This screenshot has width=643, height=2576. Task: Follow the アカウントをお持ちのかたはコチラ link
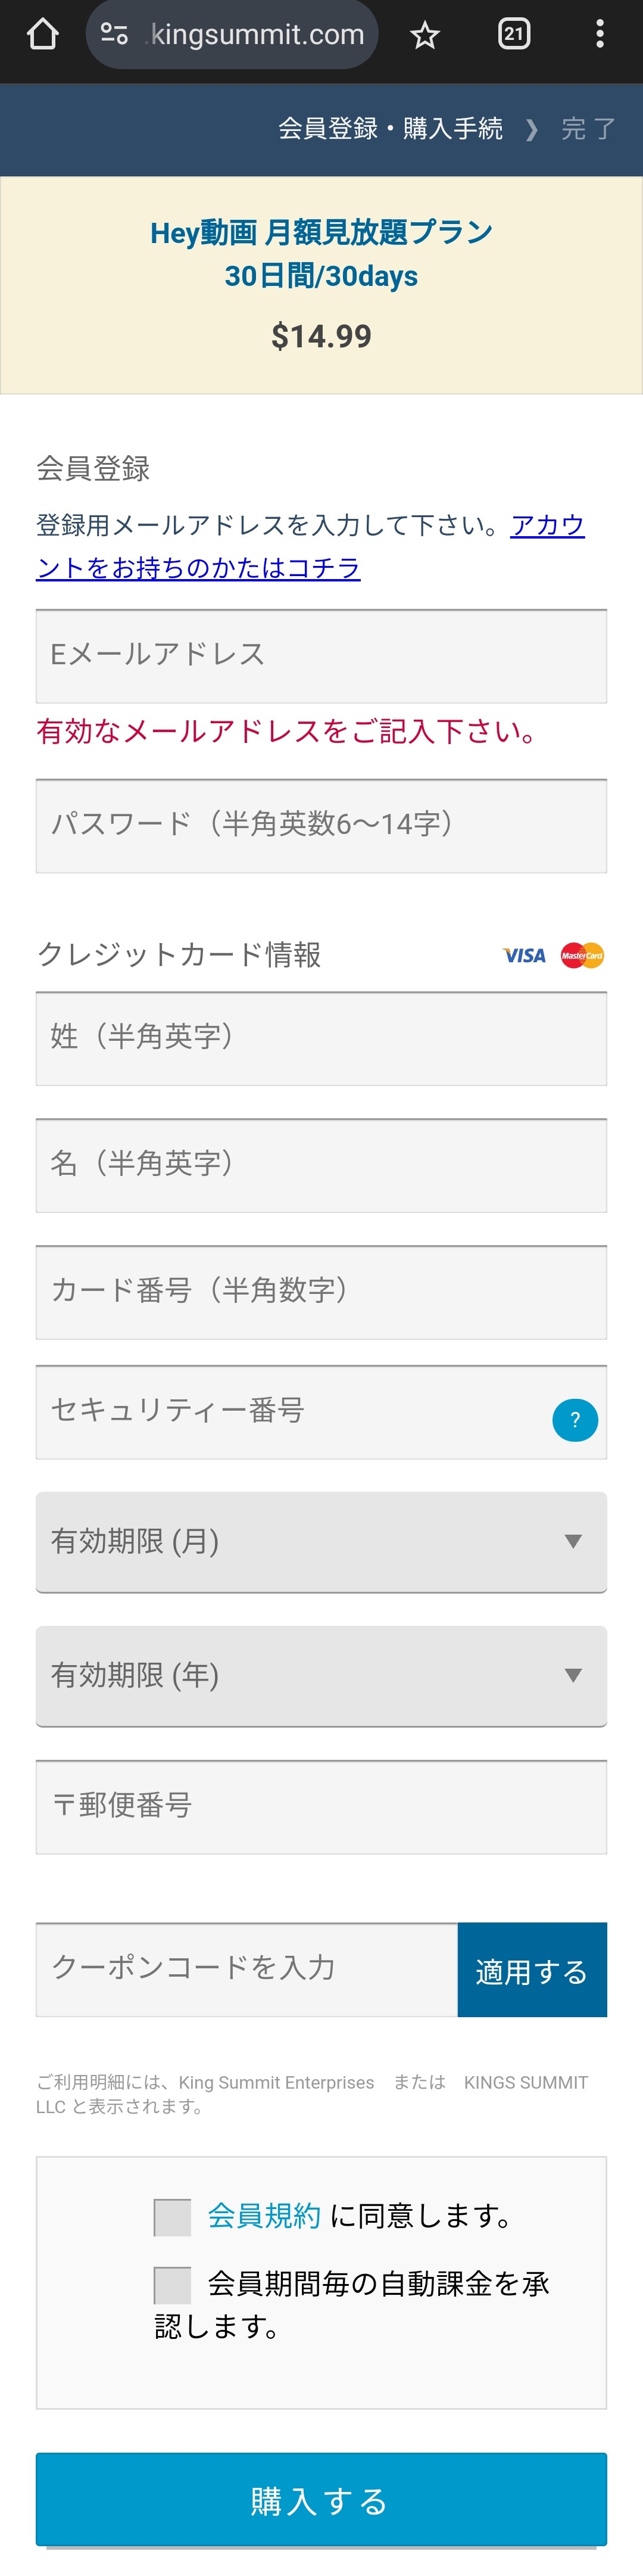click(198, 568)
